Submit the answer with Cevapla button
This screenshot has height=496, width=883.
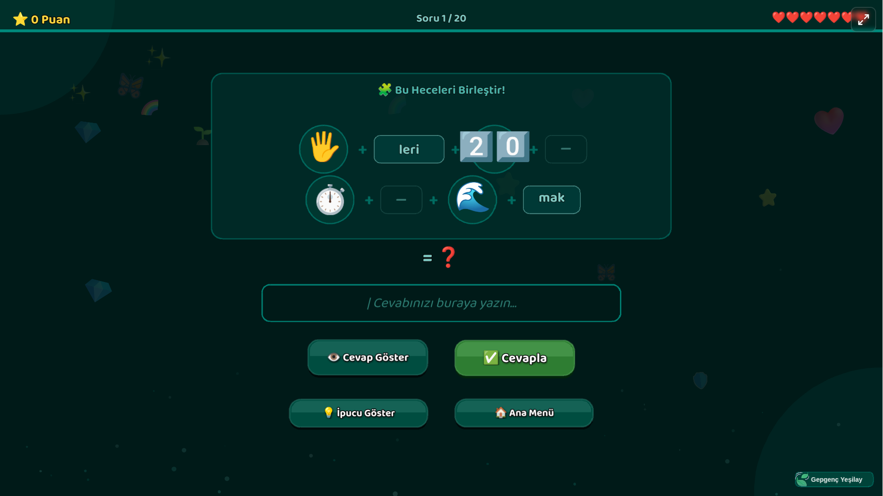515,358
